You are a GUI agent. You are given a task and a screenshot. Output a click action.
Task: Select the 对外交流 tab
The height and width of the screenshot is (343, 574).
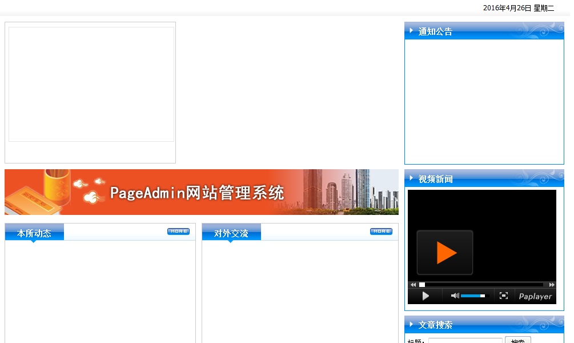click(231, 233)
